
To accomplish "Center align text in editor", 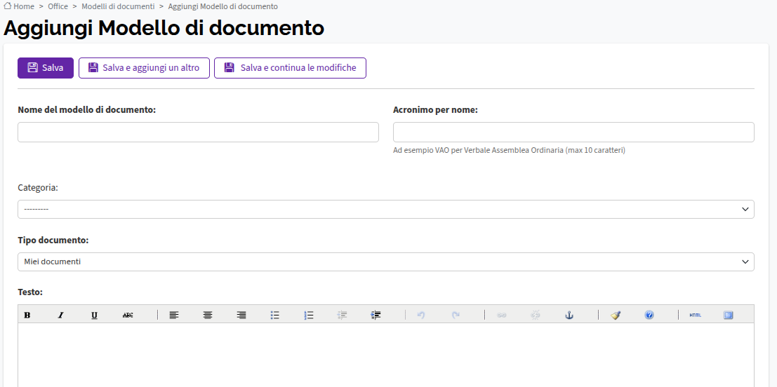I will click(208, 315).
